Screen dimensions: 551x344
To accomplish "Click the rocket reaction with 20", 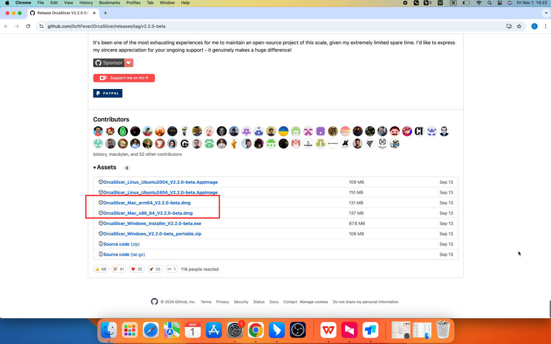I will pos(155,269).
